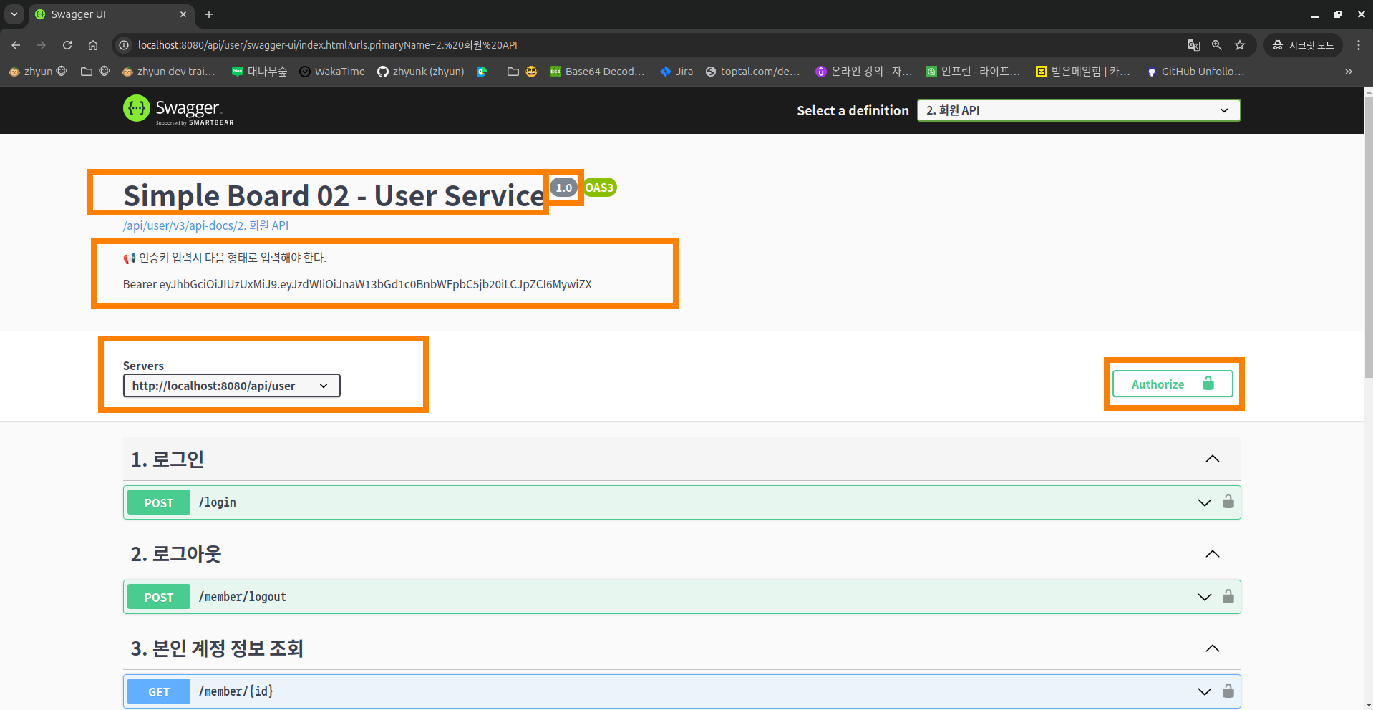Open the WakaTime bookmark

pyautogui.click(x=332, y=72)
